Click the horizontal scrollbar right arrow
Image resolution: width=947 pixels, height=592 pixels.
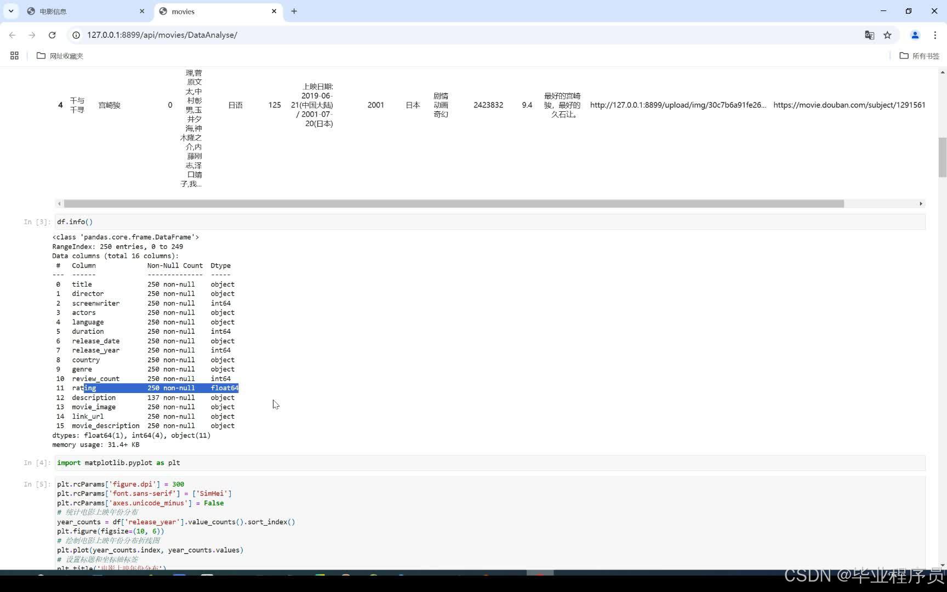coord(921,203)
